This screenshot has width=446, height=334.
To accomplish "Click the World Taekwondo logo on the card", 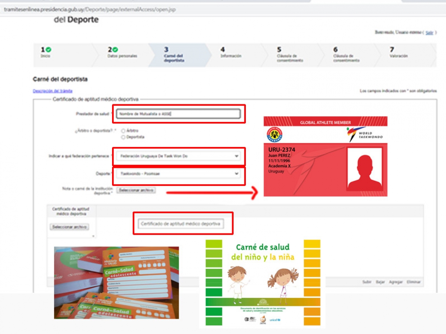I will 364,133.
